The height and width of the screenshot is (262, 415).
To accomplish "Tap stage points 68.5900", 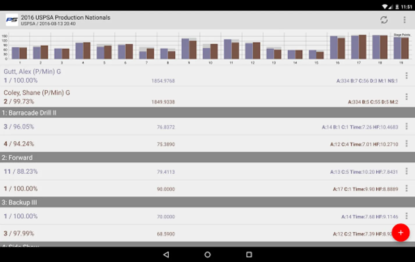I will click(166, 234).
